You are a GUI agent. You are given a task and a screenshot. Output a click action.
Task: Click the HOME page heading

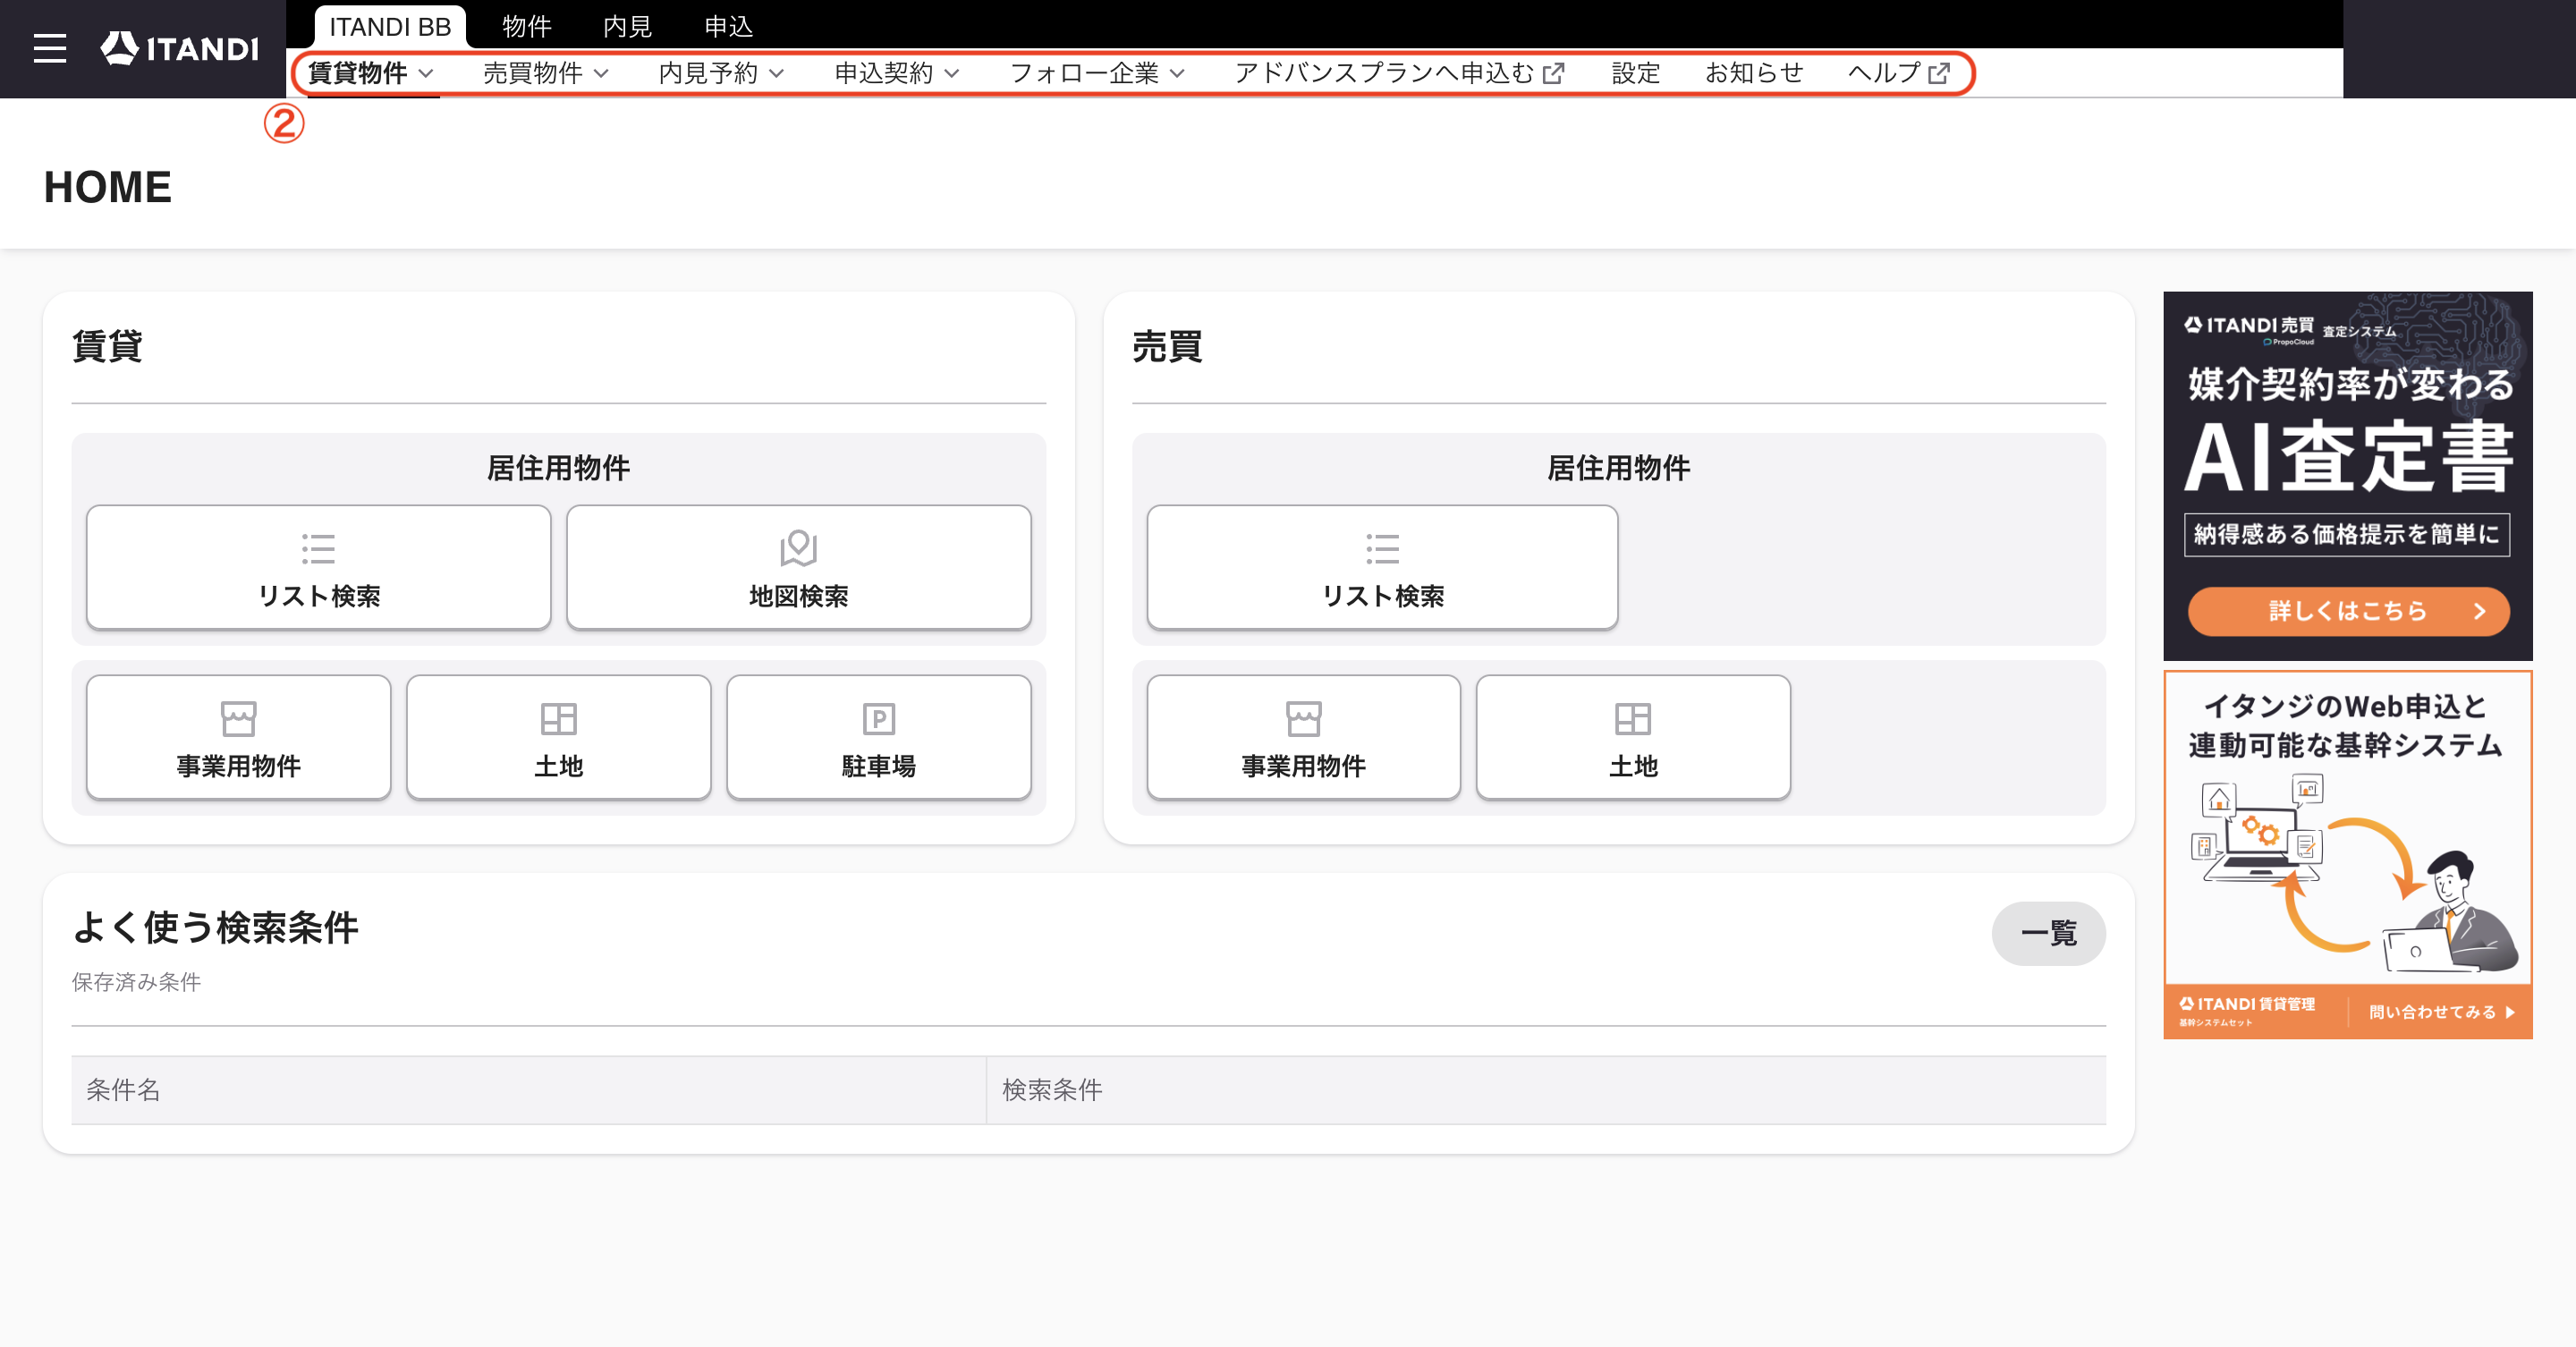[x=108, y=188]
